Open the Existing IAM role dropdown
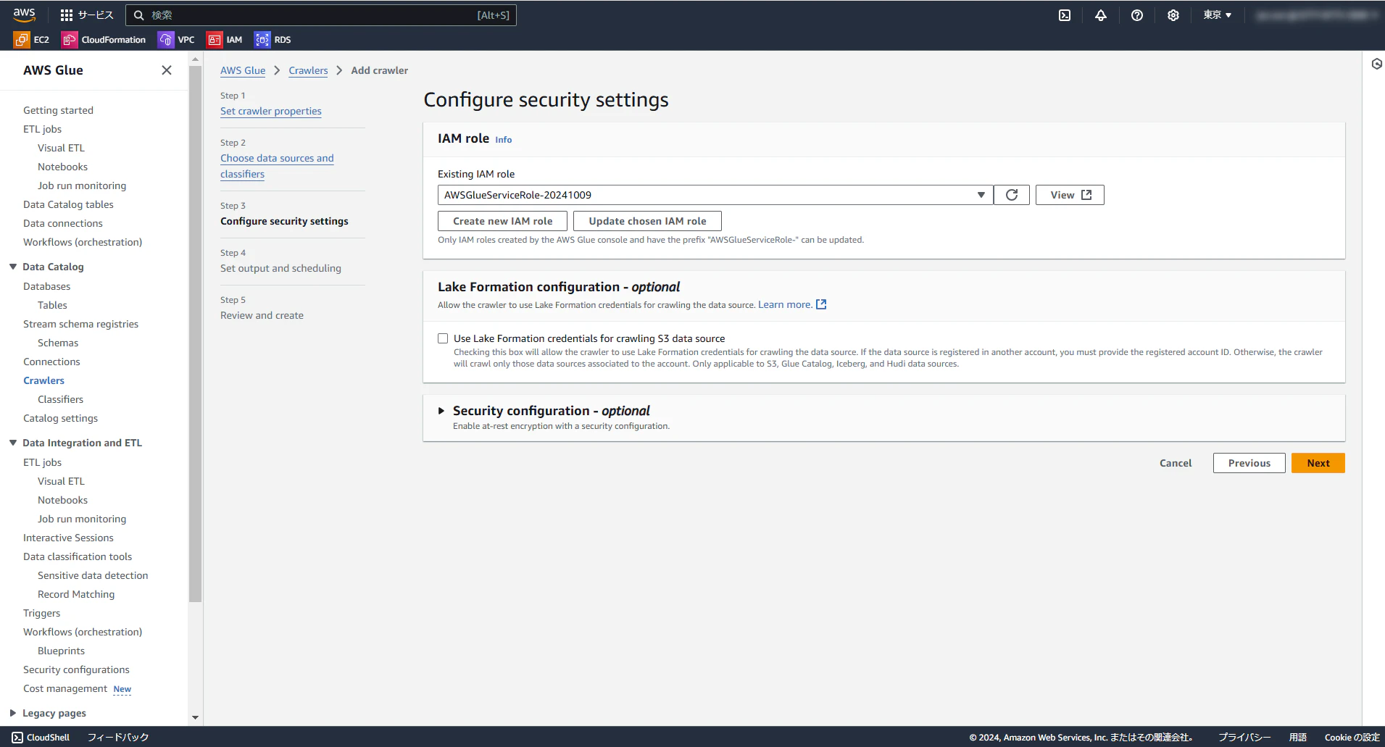 [715, 195]
